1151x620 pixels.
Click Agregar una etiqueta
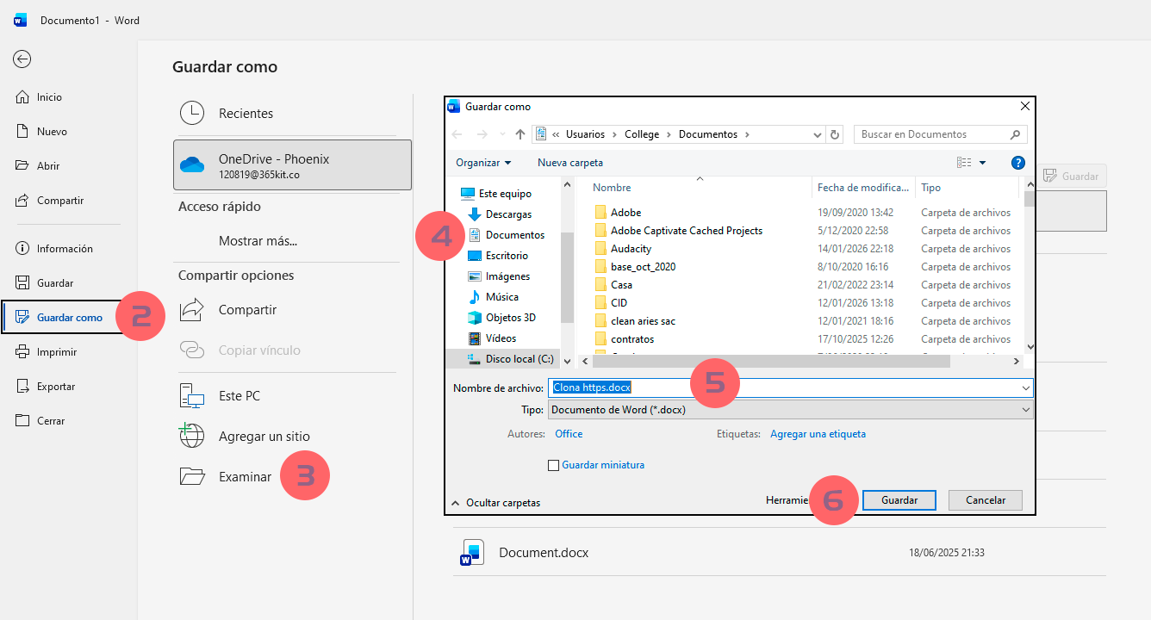(x=818, y=434)
